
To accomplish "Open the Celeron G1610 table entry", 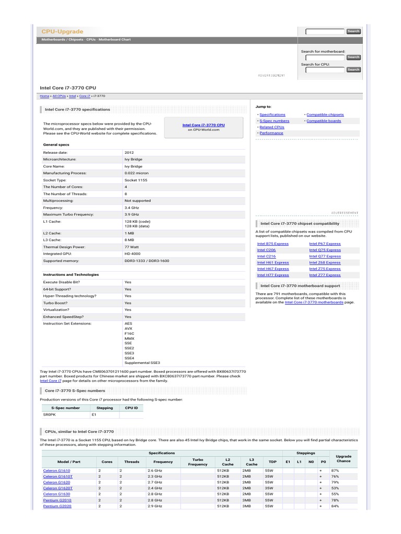I will [55, 470].
